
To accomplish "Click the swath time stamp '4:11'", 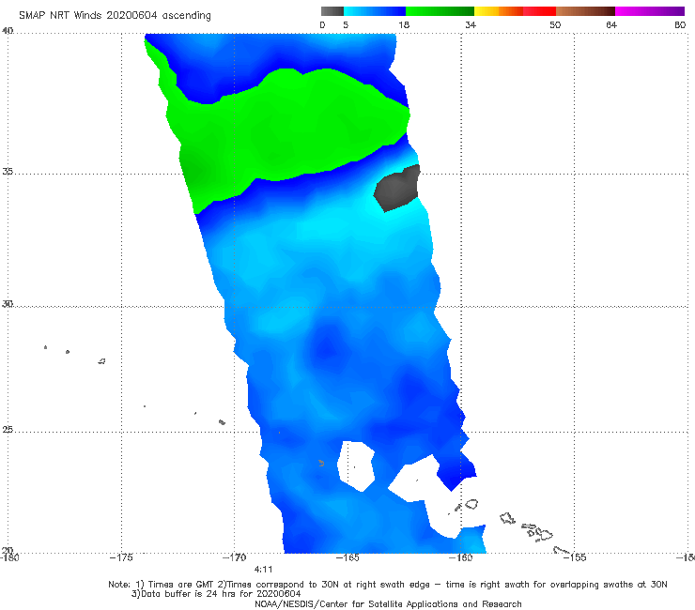I will point(263,570).
